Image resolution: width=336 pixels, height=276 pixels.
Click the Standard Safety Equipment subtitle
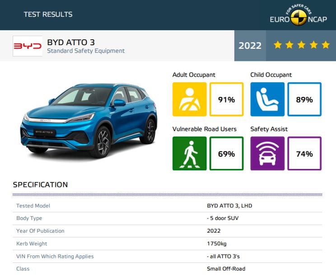86,51
